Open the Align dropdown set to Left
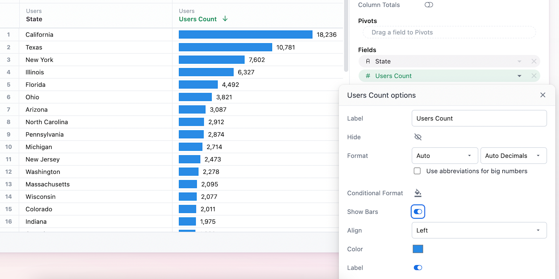 coord(479,230)
